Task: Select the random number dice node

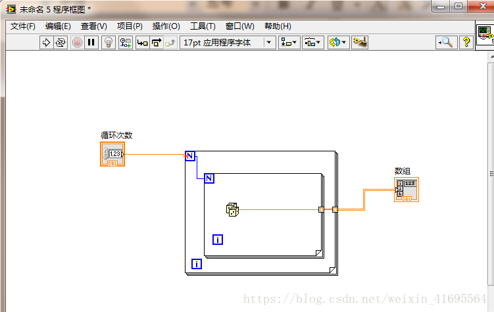Action: [x=232, y=209]
